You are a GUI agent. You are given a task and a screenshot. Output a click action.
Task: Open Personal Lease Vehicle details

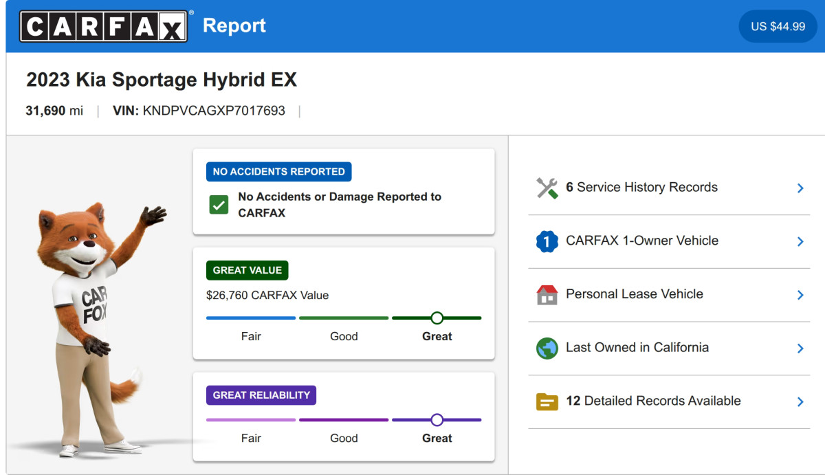(x=669, y=295)
